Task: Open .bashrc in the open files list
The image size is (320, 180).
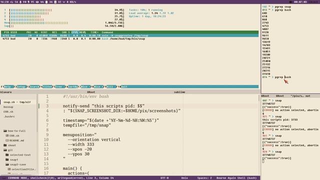Action: coord(9,116)
